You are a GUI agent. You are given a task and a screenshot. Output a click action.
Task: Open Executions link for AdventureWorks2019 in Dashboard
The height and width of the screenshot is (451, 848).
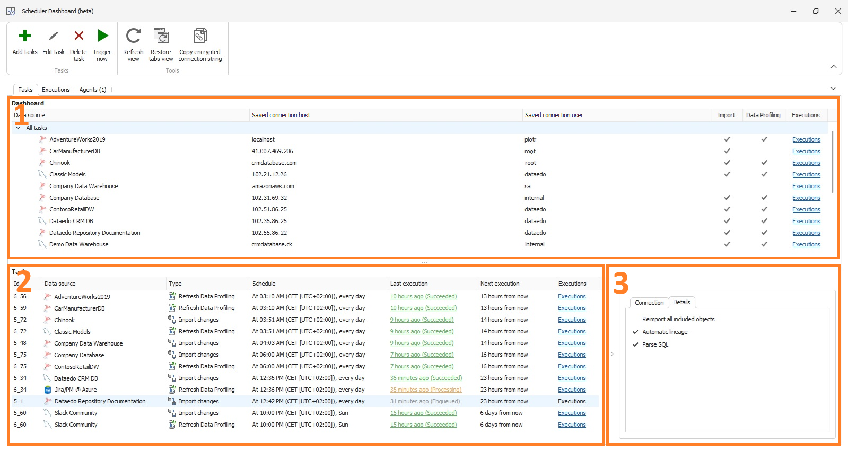click(806, 139)
